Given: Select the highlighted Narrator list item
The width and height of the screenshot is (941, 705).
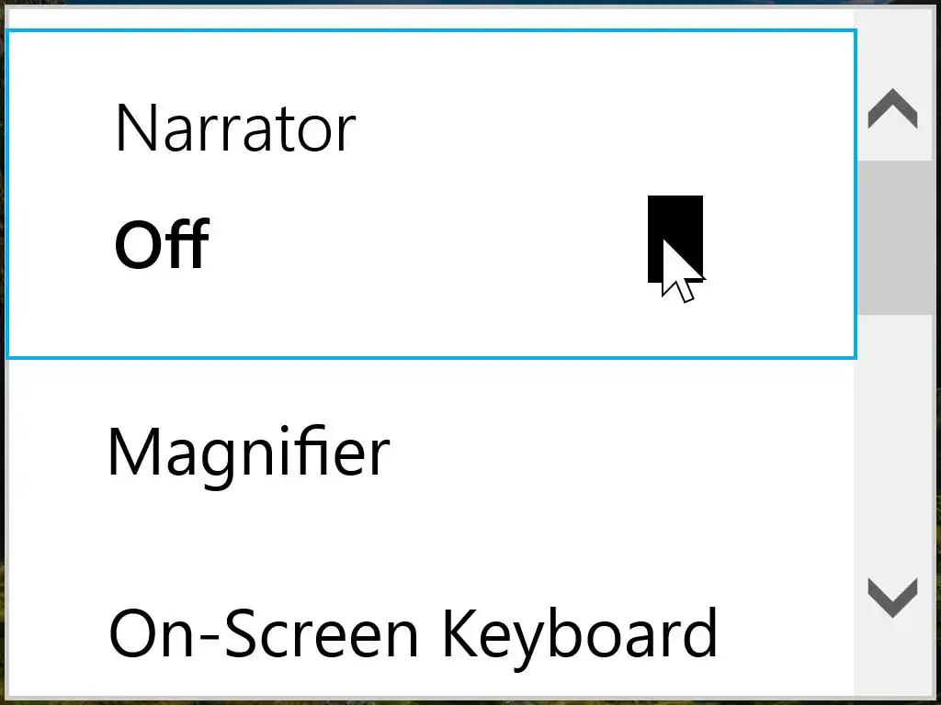Looking at the screenshot, I should click(x=432, y=193).
